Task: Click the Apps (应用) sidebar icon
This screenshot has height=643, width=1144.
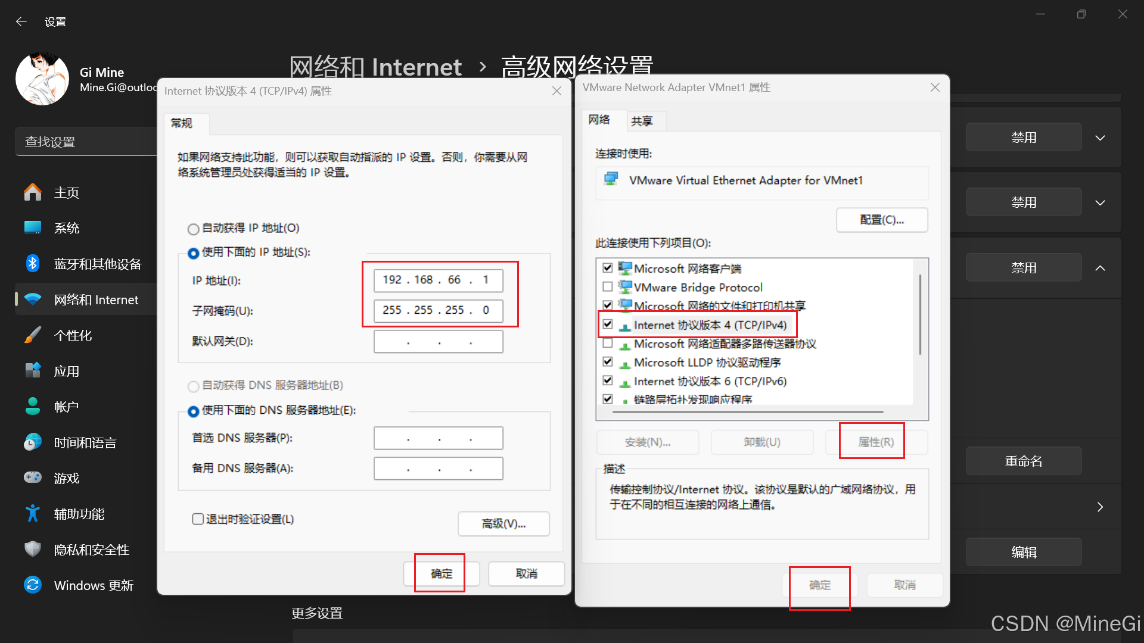Action: pos(33,371)
